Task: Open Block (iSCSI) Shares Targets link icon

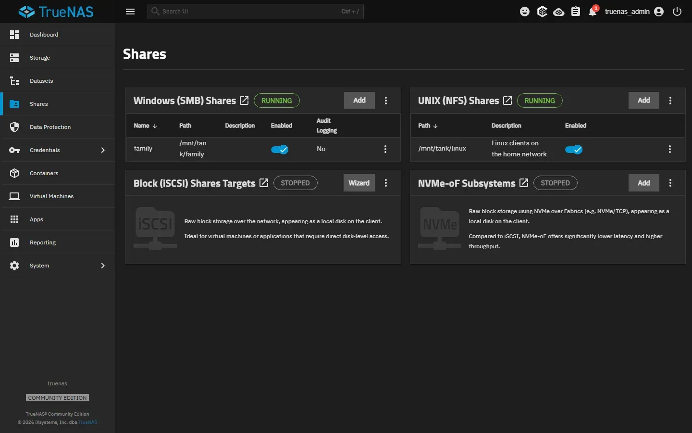Action: [x=264, y=183]
